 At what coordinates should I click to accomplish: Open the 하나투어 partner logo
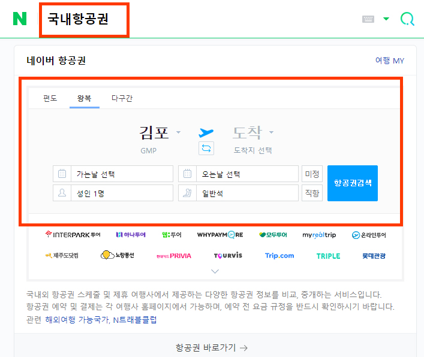131,235
